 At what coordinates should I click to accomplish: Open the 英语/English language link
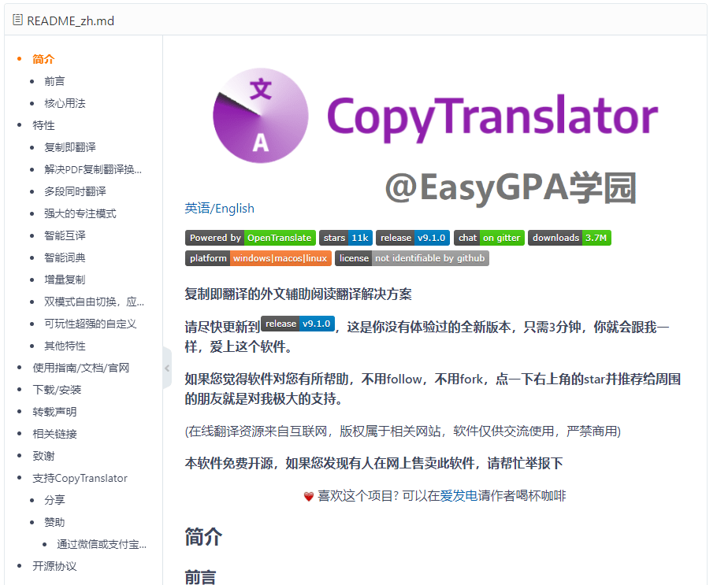(219, 208)
